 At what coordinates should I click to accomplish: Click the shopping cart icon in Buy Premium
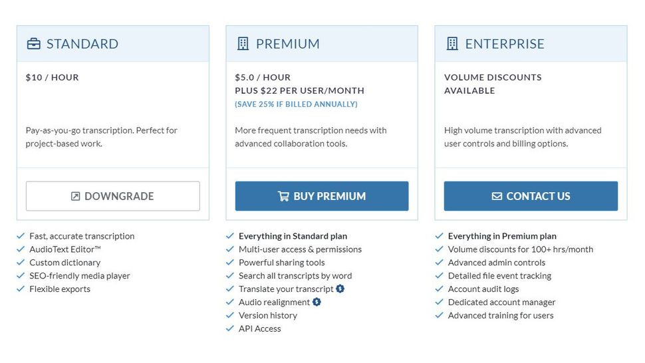click(x=283, y=196)
